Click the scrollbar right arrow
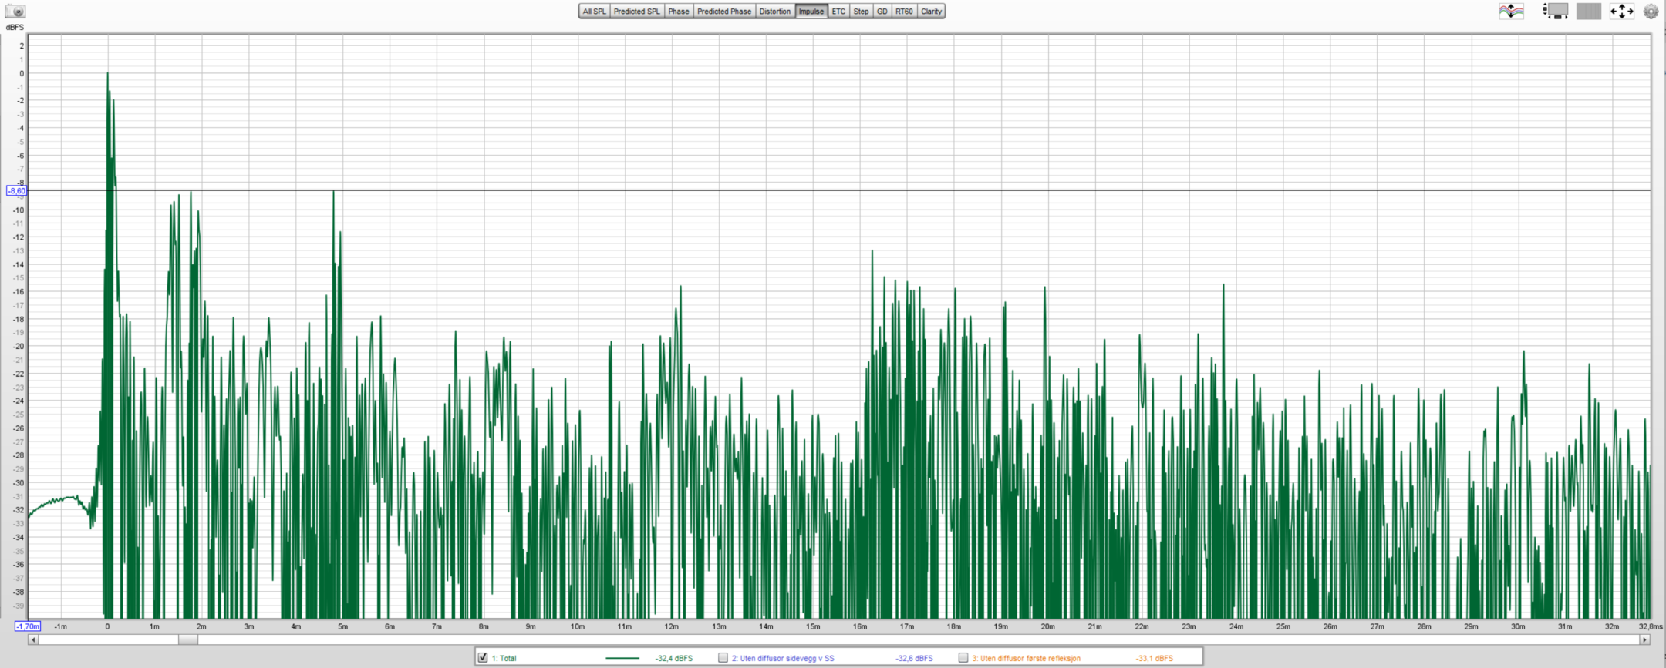 [x=1644, y=639]
